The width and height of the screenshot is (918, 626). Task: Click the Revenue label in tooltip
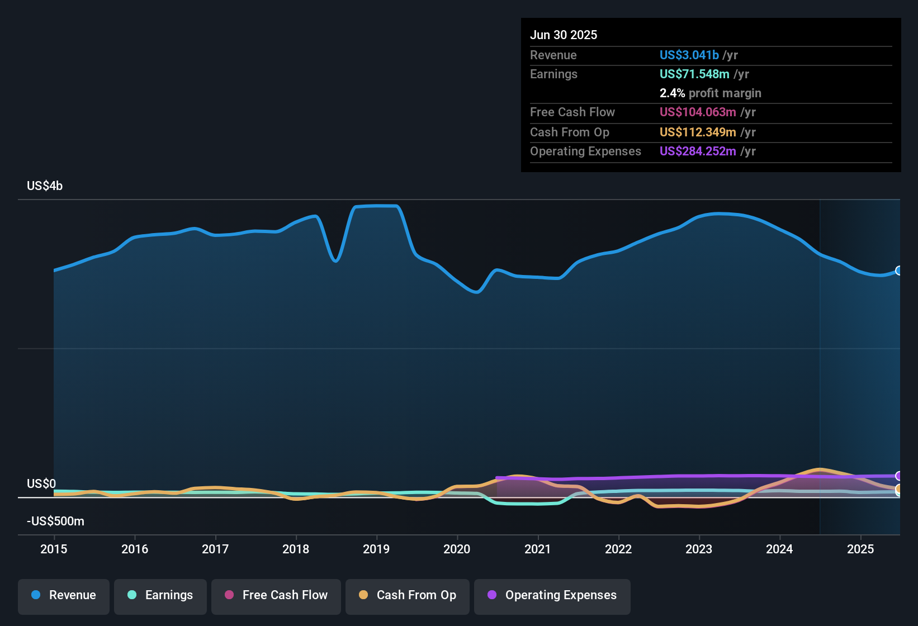pyautogui.click(x=553, y=55)
